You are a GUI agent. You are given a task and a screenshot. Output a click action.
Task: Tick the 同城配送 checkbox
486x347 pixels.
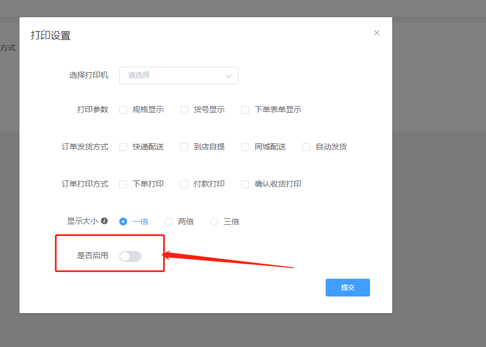click(x=245, y=147)
